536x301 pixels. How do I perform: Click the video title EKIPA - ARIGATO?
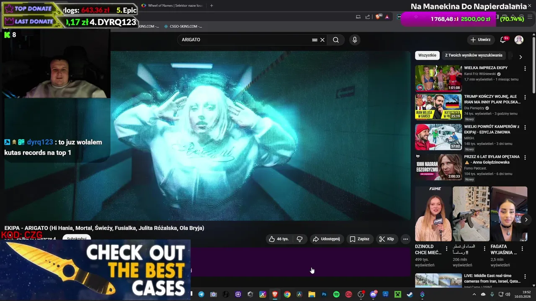coord(104,228)
